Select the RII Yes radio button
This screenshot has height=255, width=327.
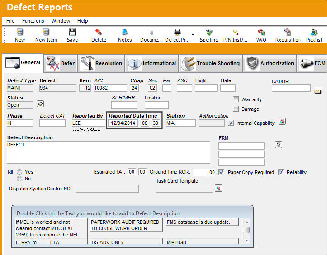(19, 172)
